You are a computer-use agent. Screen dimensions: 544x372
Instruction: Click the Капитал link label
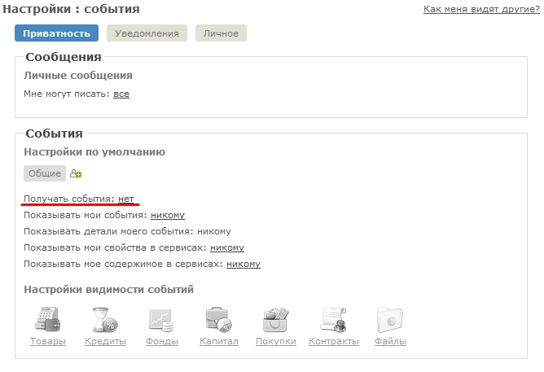pos(219,341)
